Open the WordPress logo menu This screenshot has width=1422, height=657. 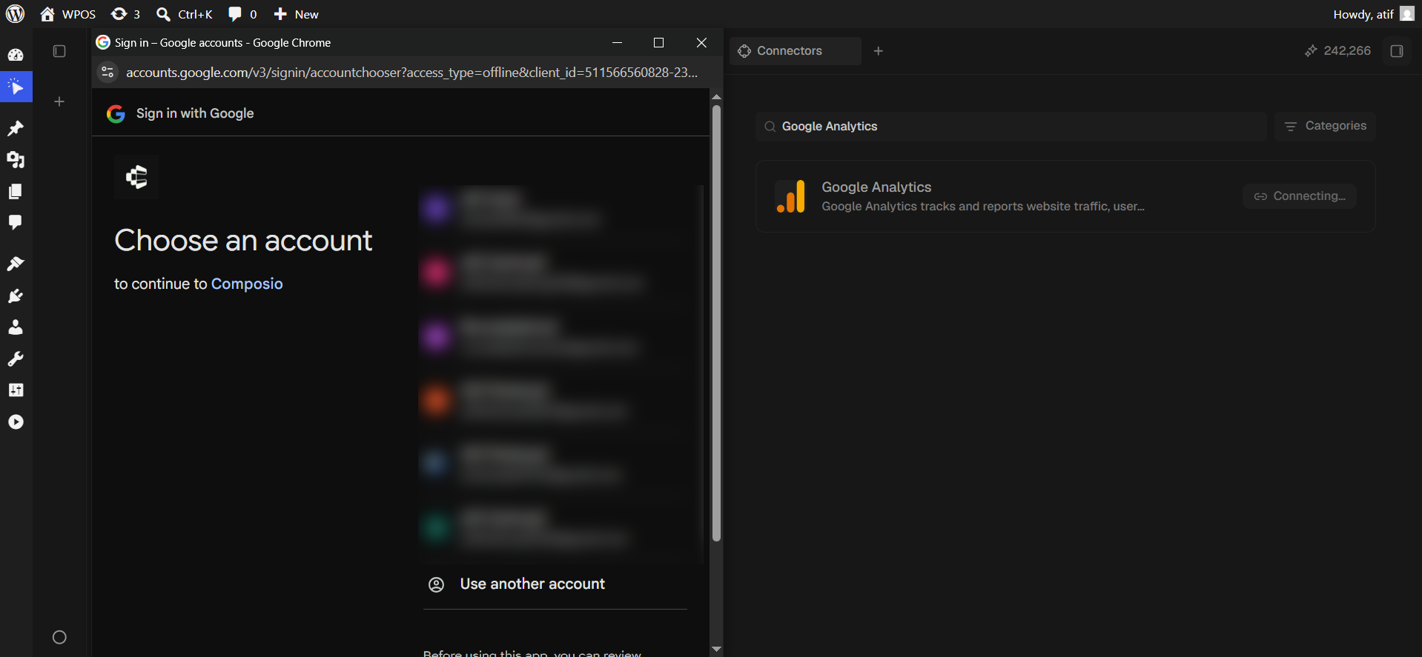(16, 14)
